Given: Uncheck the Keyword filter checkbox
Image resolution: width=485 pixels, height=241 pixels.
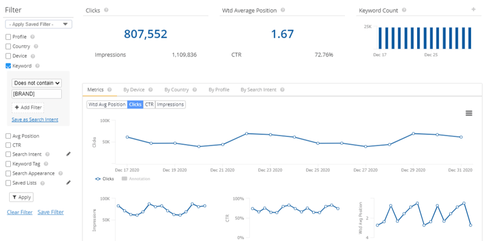Looking at the screenshot, I should [x=8, y=66].
